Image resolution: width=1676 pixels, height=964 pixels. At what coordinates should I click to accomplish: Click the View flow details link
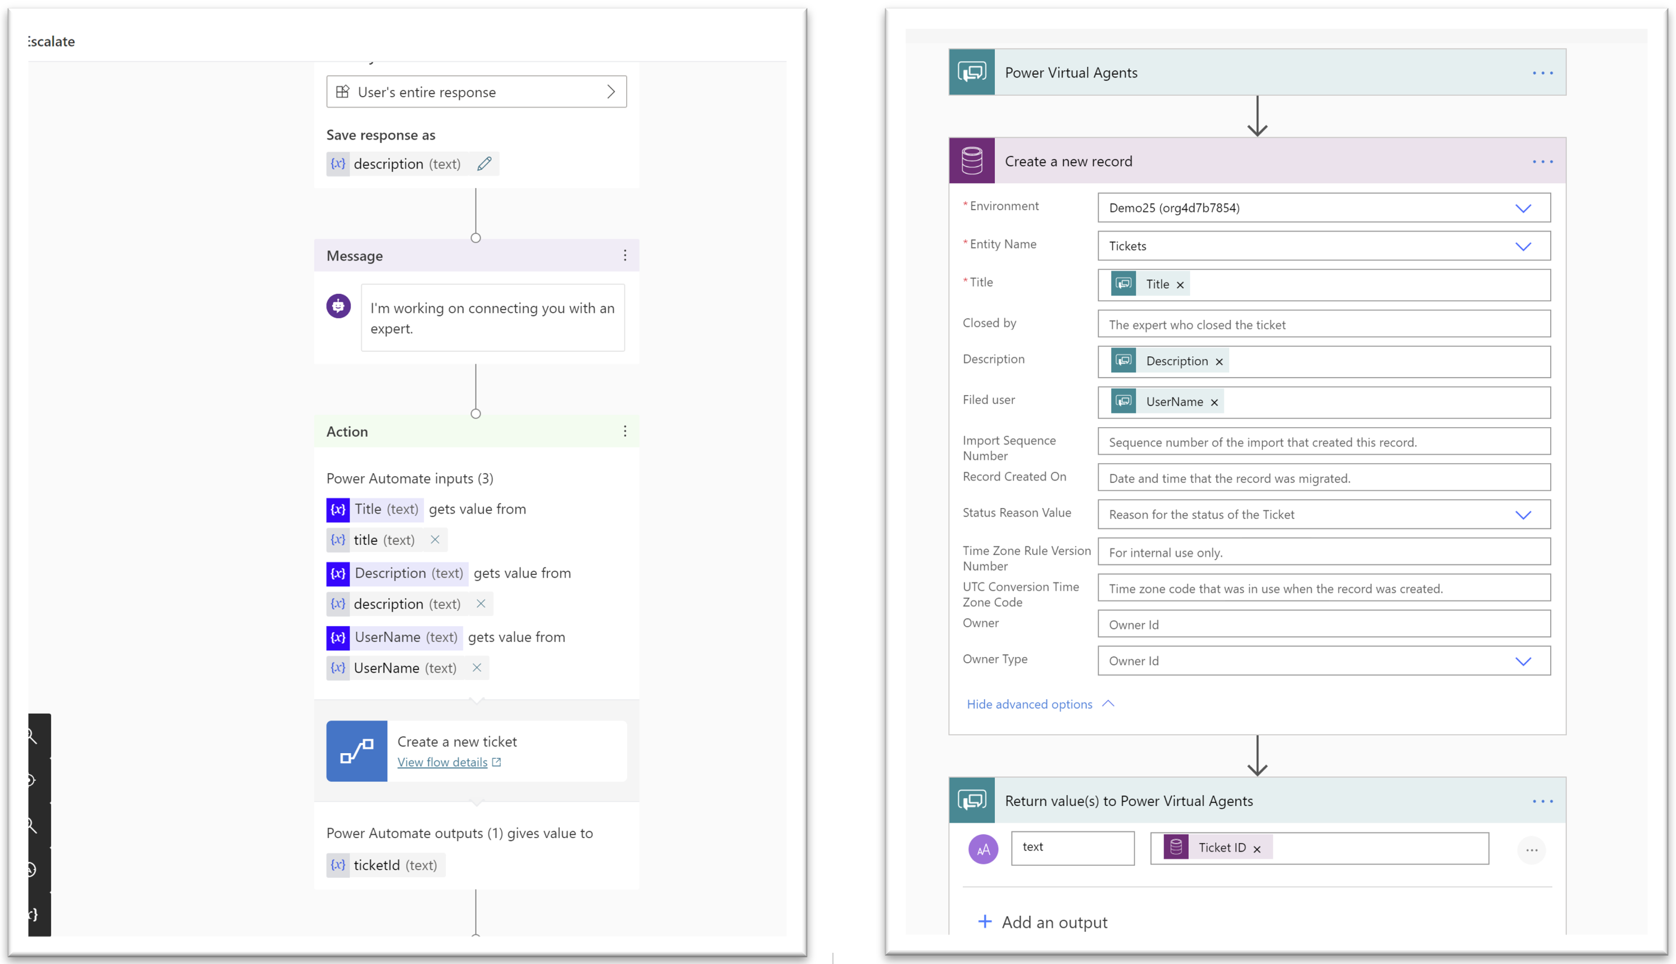[x=444, y=762]
